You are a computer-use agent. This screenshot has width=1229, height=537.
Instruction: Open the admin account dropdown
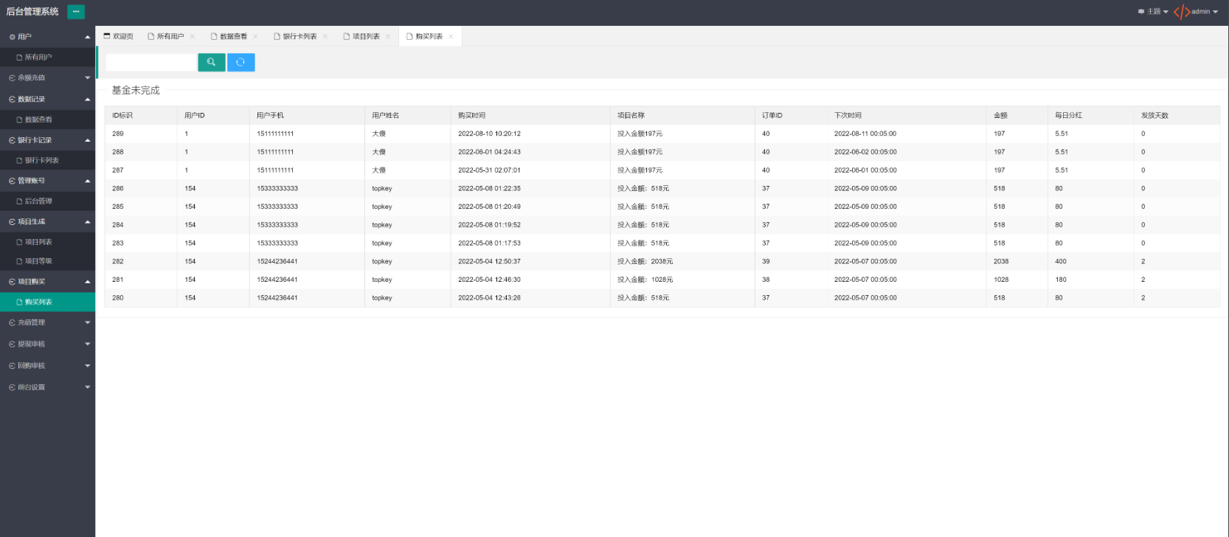1204,12
